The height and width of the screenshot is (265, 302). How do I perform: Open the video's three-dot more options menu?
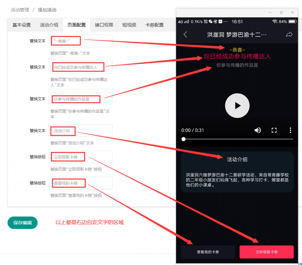click(x=290, y=130)
